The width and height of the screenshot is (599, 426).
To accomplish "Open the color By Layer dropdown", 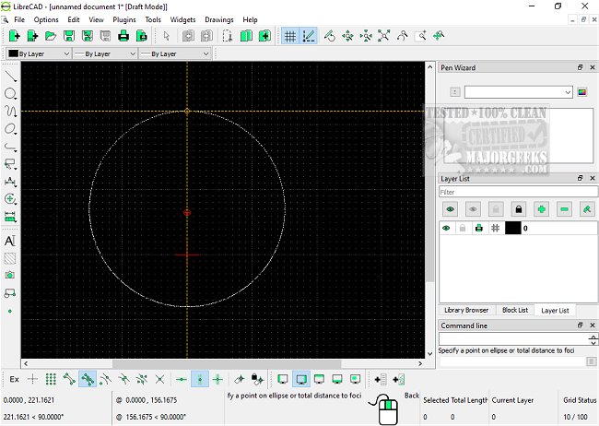I will pyautogui.click(x=38, y=54).
